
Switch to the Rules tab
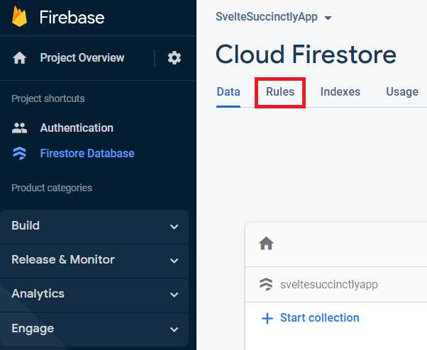[280, 92]
